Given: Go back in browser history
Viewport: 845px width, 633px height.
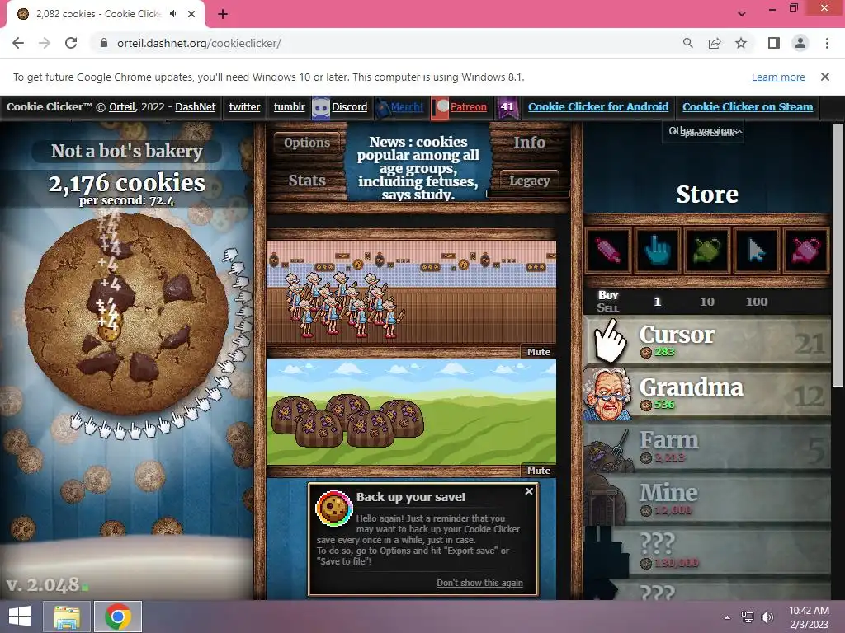Looking at the screenshot, I should click(x=18, y=43).
